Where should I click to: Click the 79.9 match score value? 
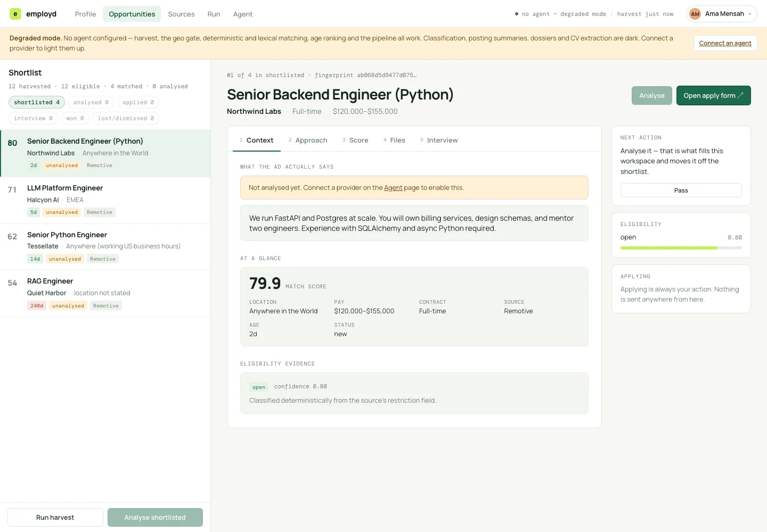pyautogui.click(x=265, y=283)
